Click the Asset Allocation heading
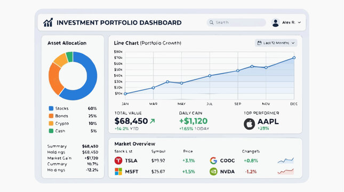The image size is (344, 192). (67, 43)
